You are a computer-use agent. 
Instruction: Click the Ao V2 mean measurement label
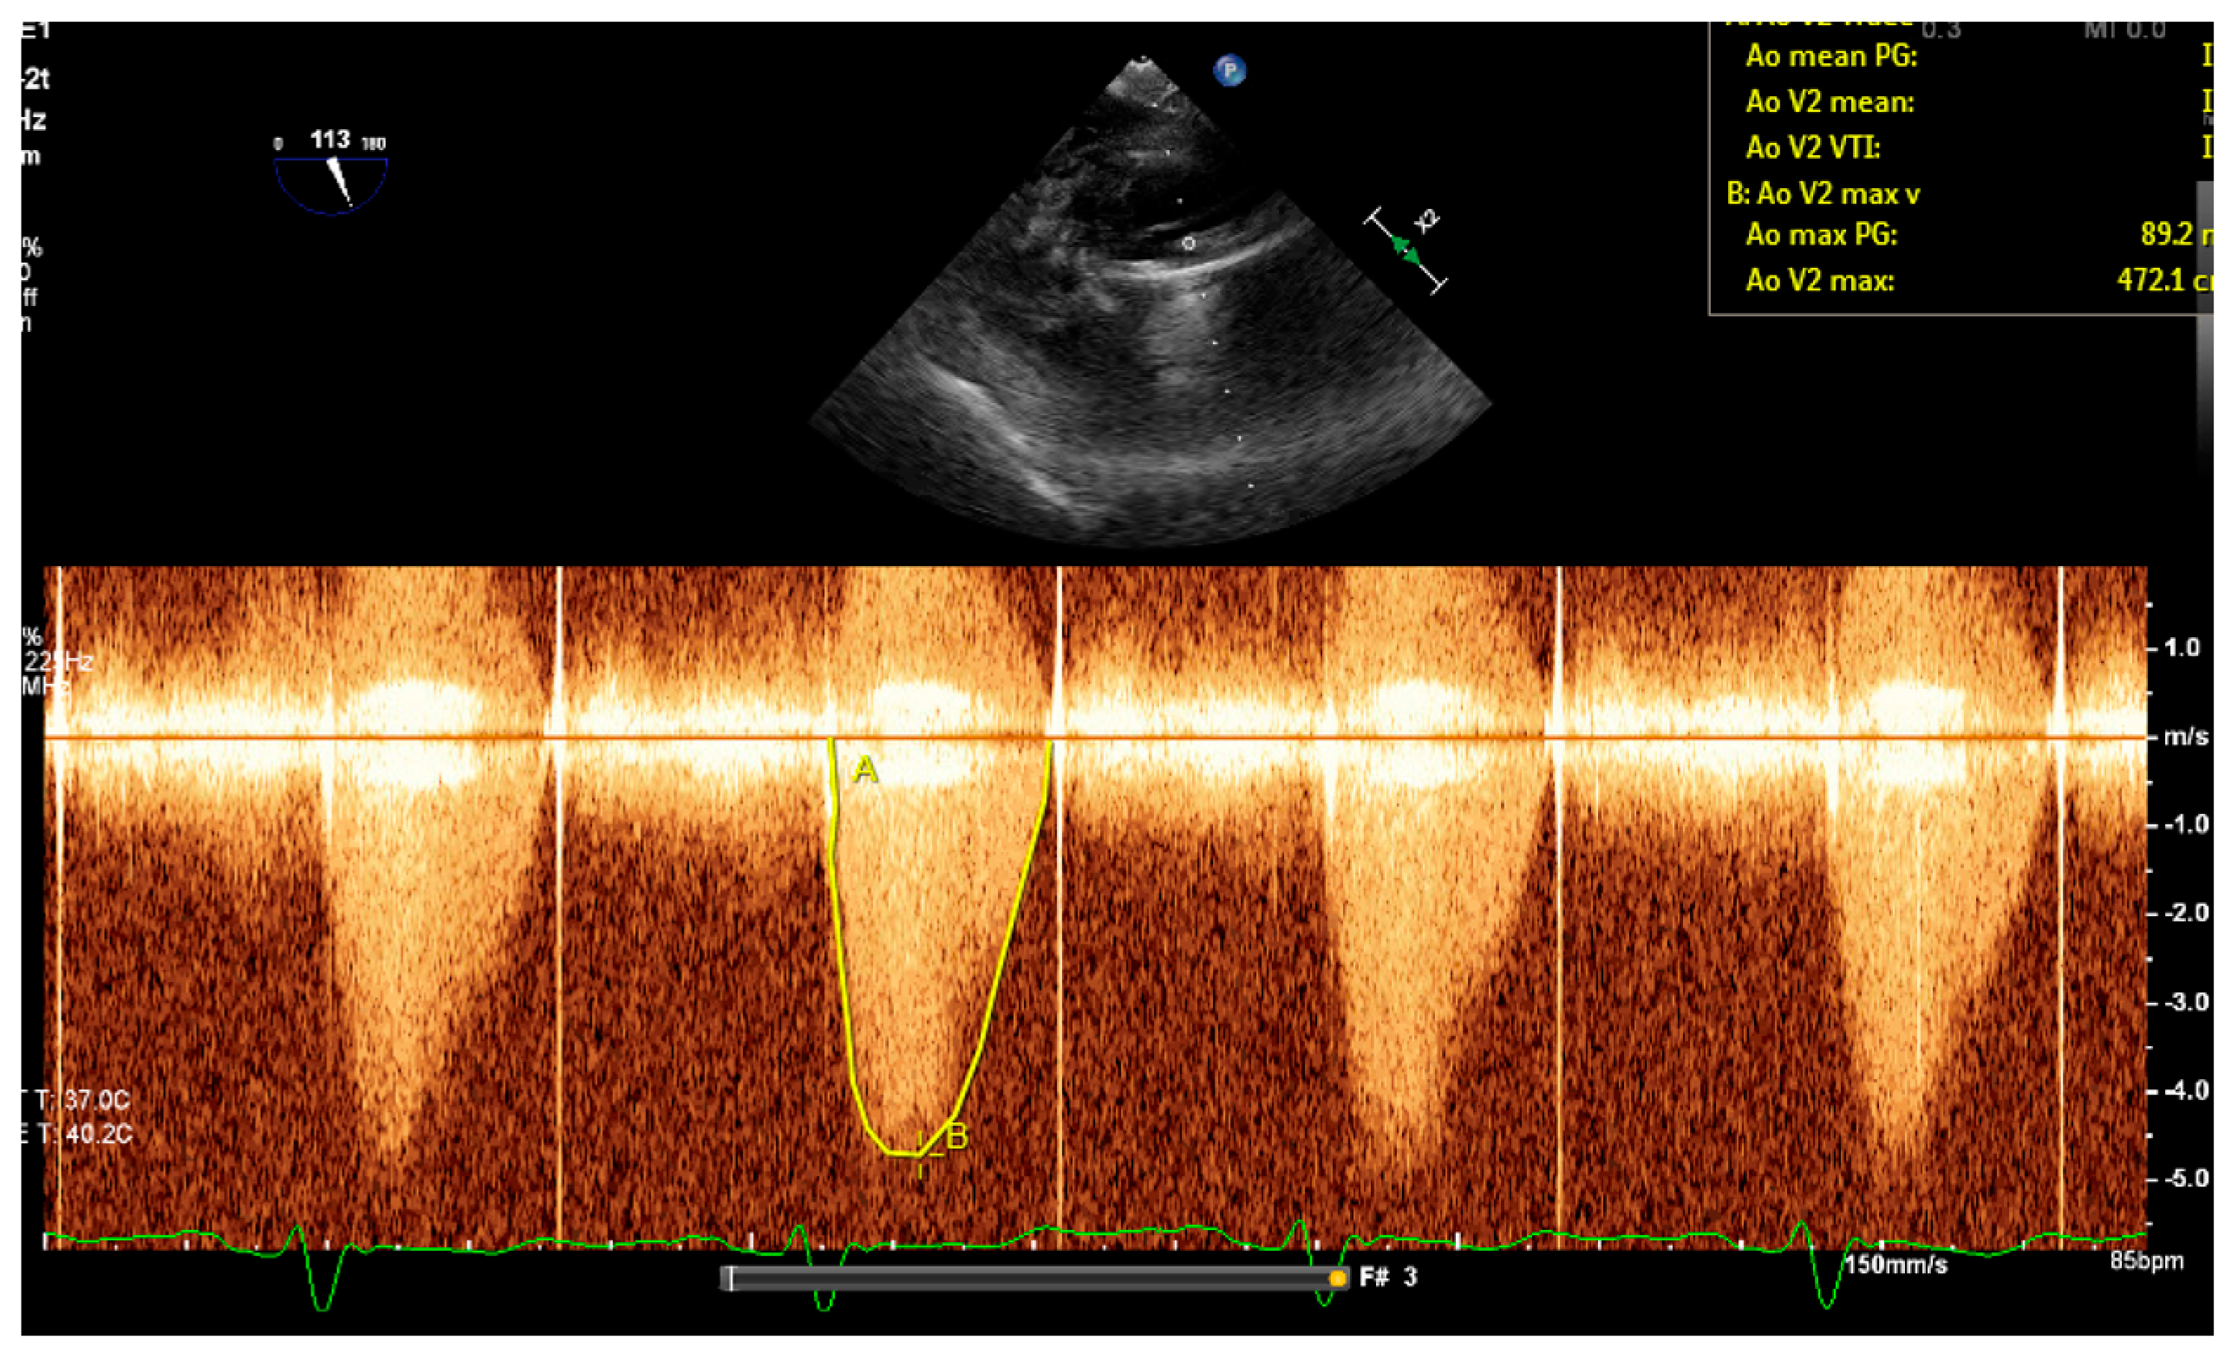point(1830,101)
